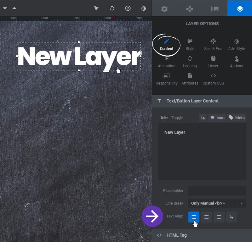Viewport: 252px width, 242px height.
Task: Open the Size & Pos options
Action: [213, 45]
